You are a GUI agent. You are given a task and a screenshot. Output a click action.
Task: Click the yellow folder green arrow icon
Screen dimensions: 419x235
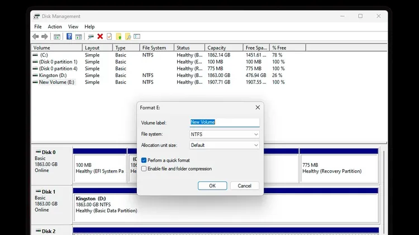pyautogui.click(x=118, y=36)
